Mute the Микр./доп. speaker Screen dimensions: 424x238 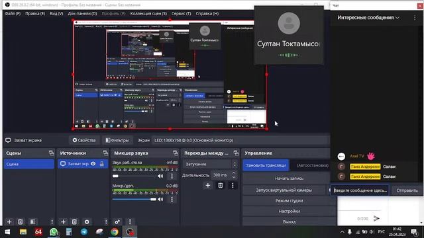(x=160, y=200)
